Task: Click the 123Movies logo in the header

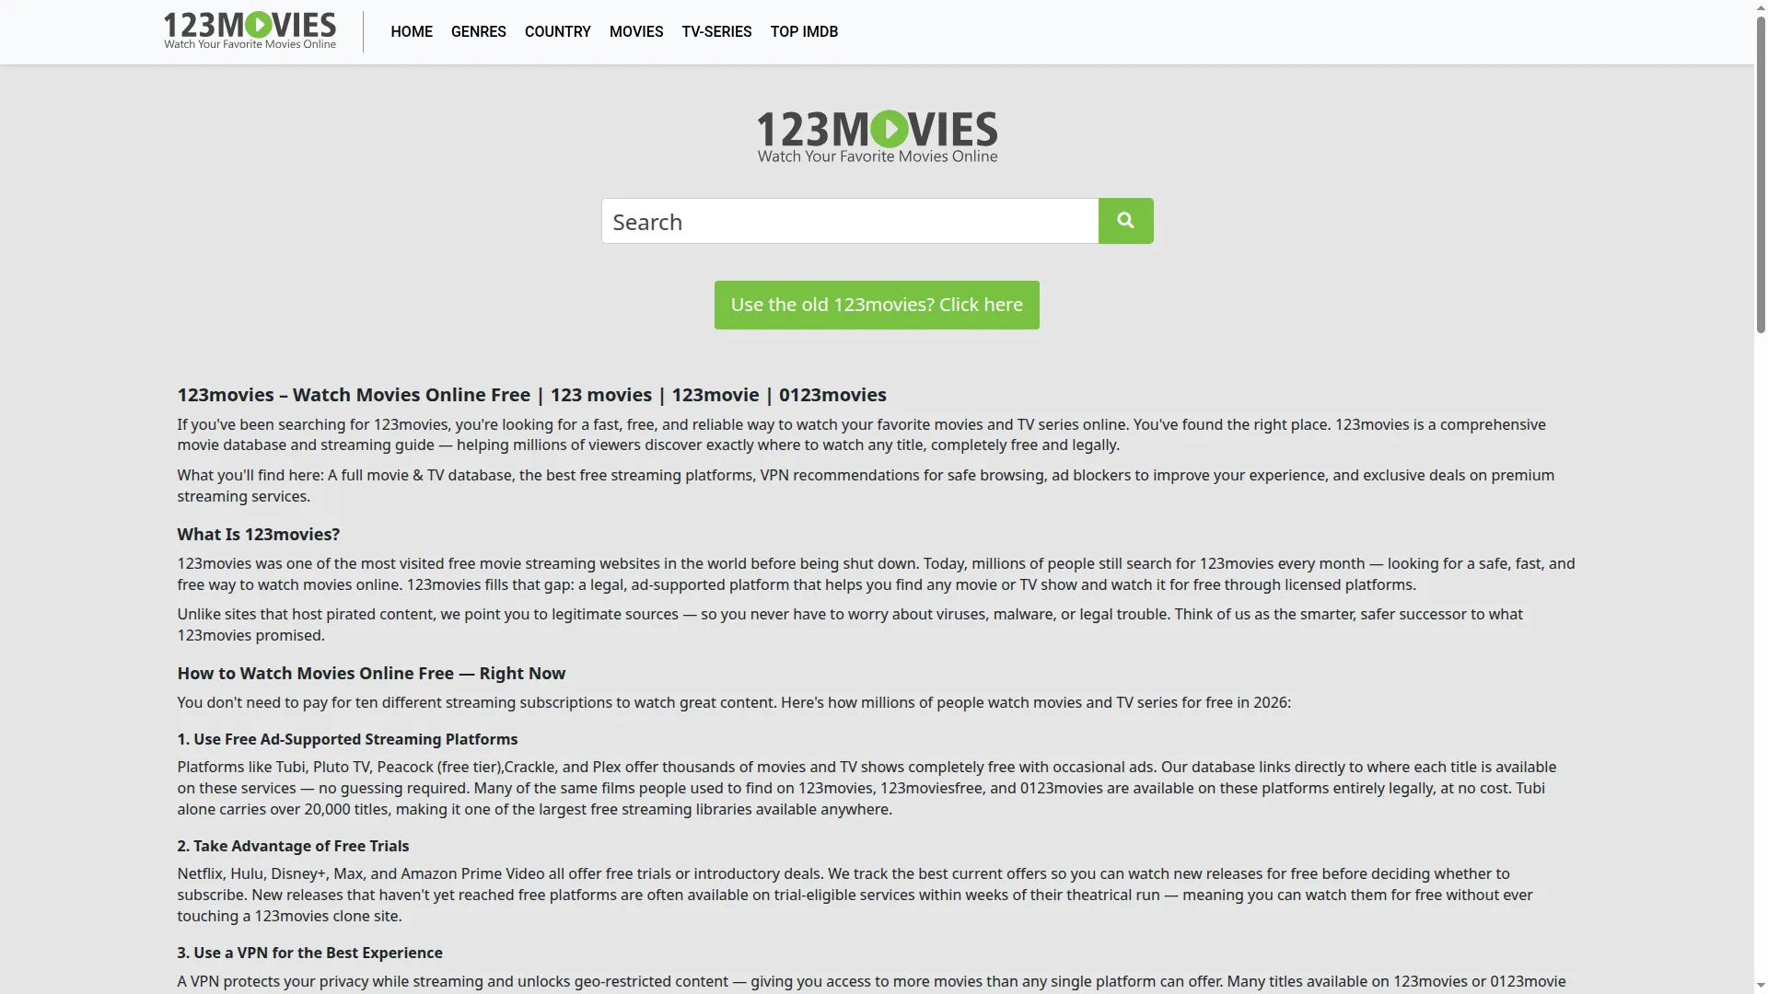Action: pyautogui.click(x=250, y=31)
